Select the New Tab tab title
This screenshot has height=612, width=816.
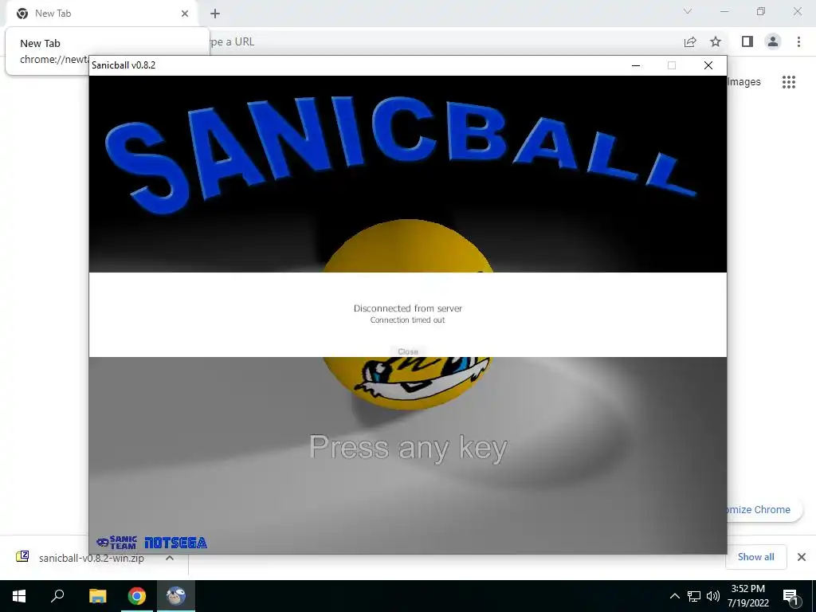(x=53, y=14)
